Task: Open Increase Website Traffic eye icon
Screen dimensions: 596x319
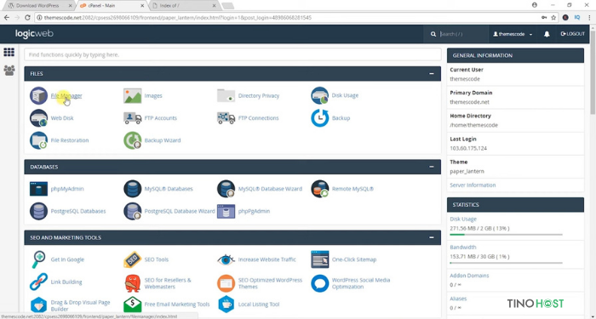Action: [226, 259]
